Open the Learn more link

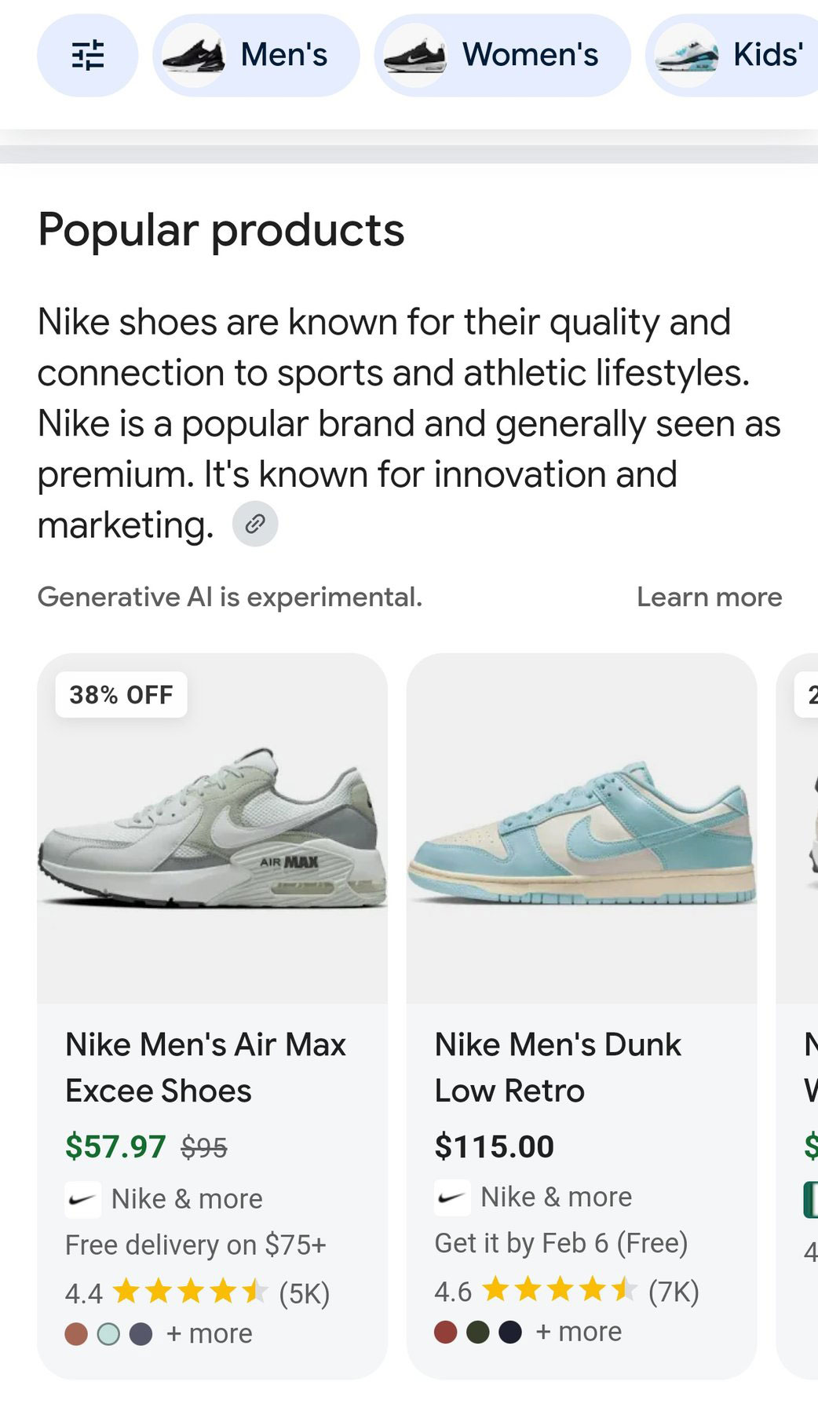710,597
